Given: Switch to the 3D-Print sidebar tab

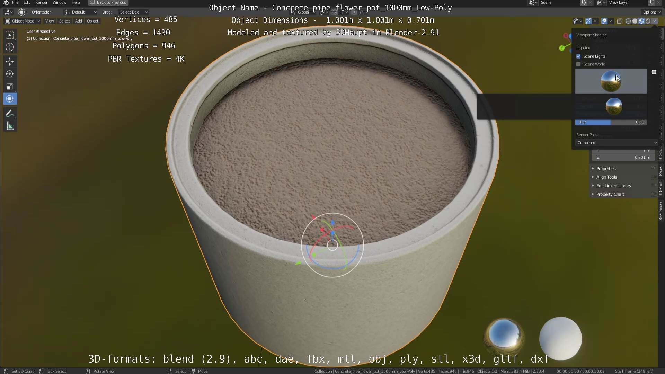Looking at the screenshot, I should point(661,188).
